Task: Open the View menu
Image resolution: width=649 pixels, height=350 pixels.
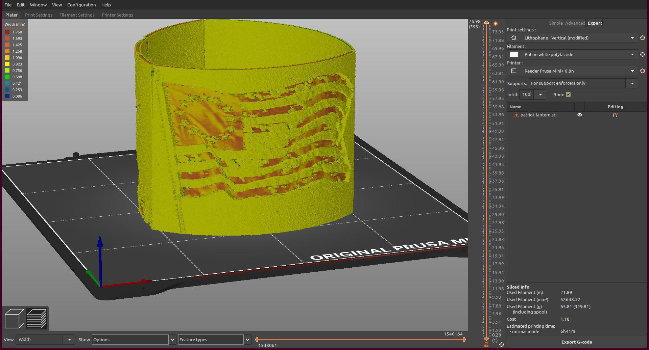Action: pyautogui.click(x=57, y=5)
